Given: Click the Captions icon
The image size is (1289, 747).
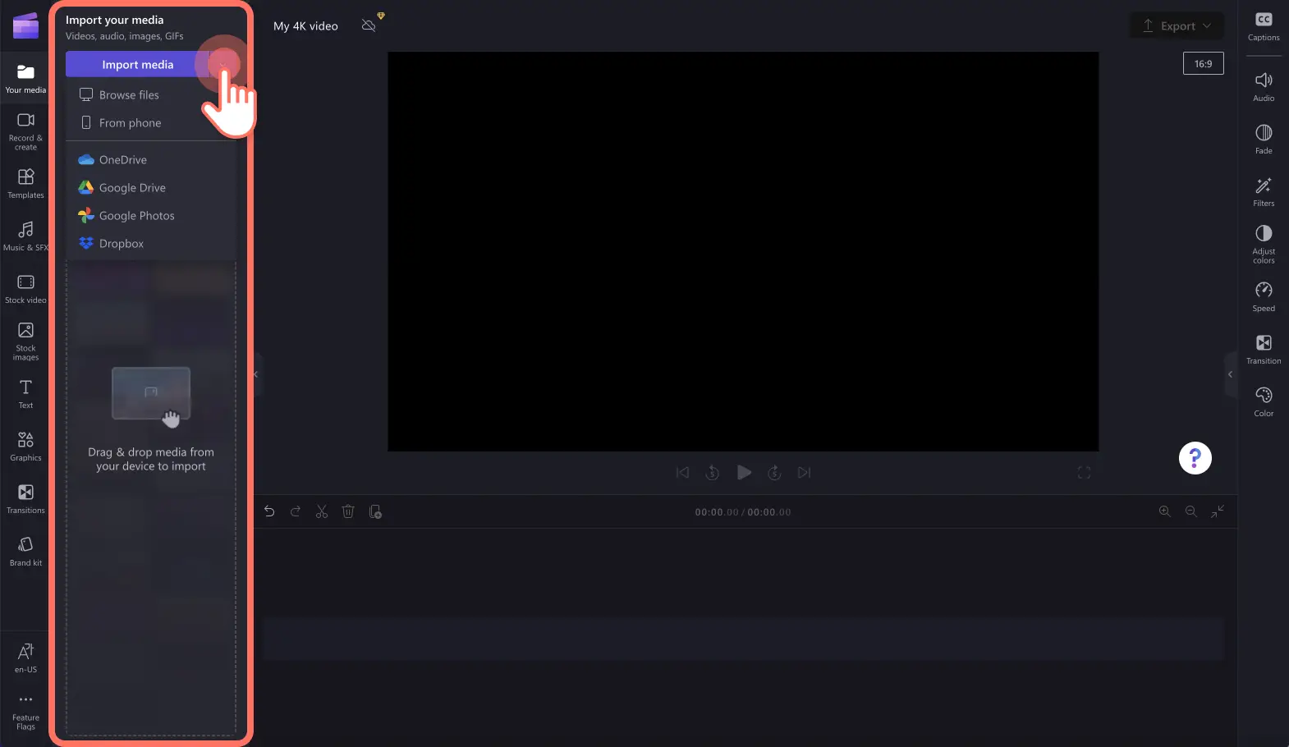Looking at the screenshot, I should [x=1263, y=26].
